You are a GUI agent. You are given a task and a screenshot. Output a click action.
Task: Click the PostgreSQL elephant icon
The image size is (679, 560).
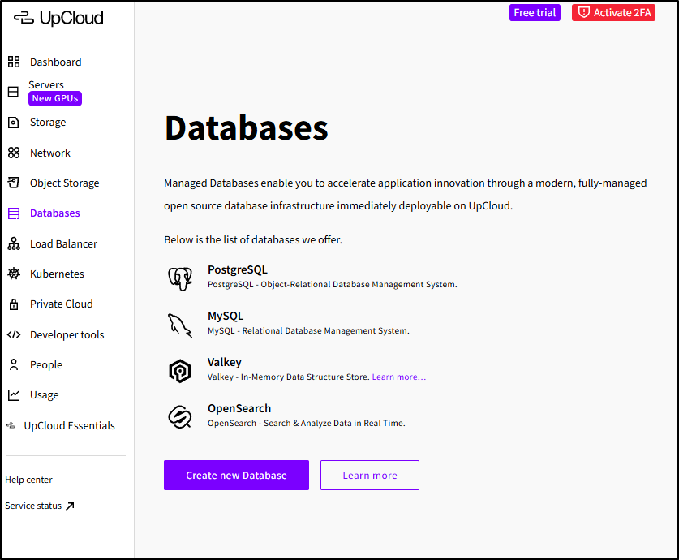[179, 278]
